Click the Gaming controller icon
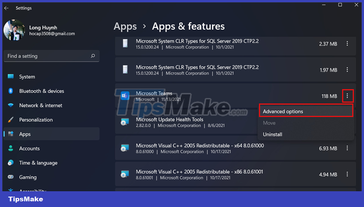This screenshot has width=364, height=207. tap(11, 177)
